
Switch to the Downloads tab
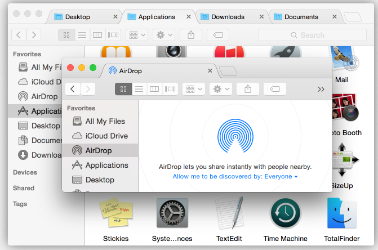point(232,17)
